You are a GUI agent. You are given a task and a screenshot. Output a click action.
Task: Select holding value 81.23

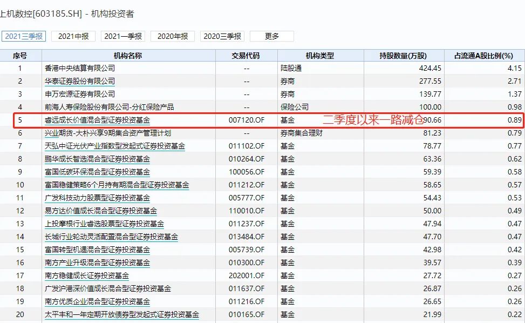click(x=432, y=133)
